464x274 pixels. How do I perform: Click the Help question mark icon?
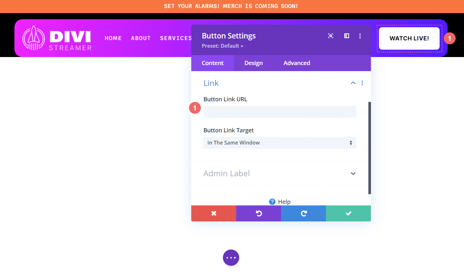(x=272, y=202)
